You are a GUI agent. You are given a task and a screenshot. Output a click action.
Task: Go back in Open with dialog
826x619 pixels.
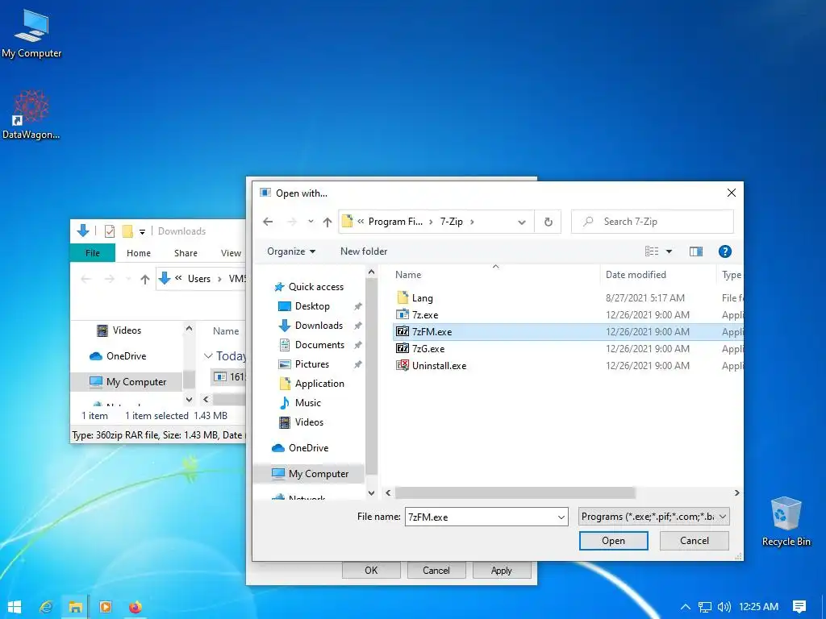268,222
